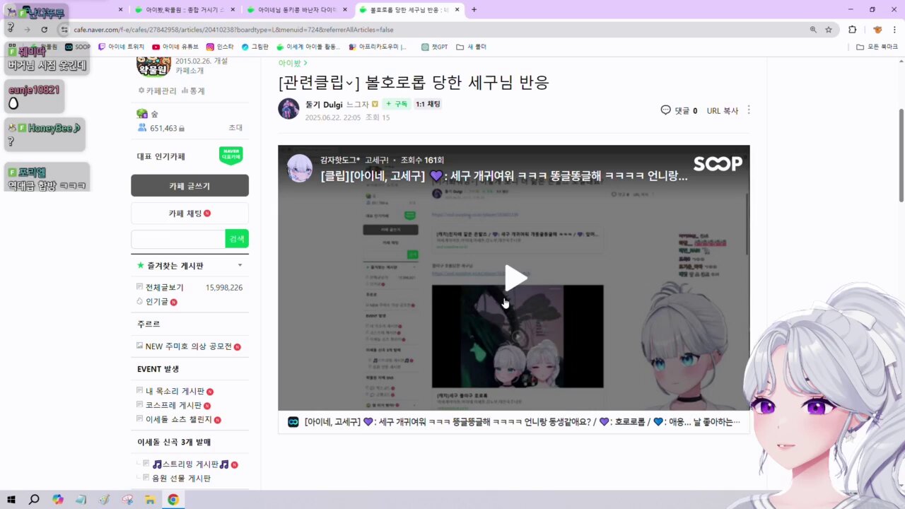Open 카페 채팅
905x509 pixels.
pyautogui.click(x=189, y=213)
